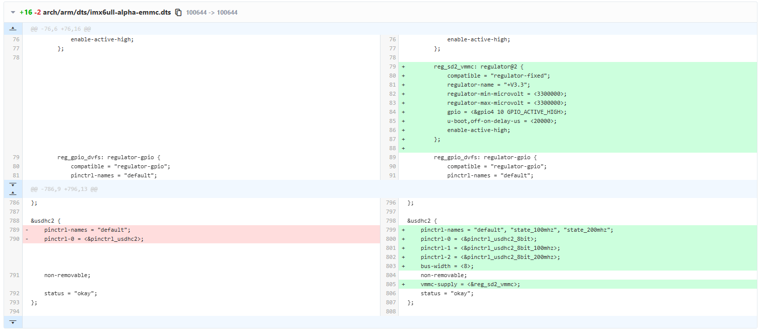Select new line number 799
Image resolution: width=759 pixels, height=330 pixels.
click(x=391, y=230)
